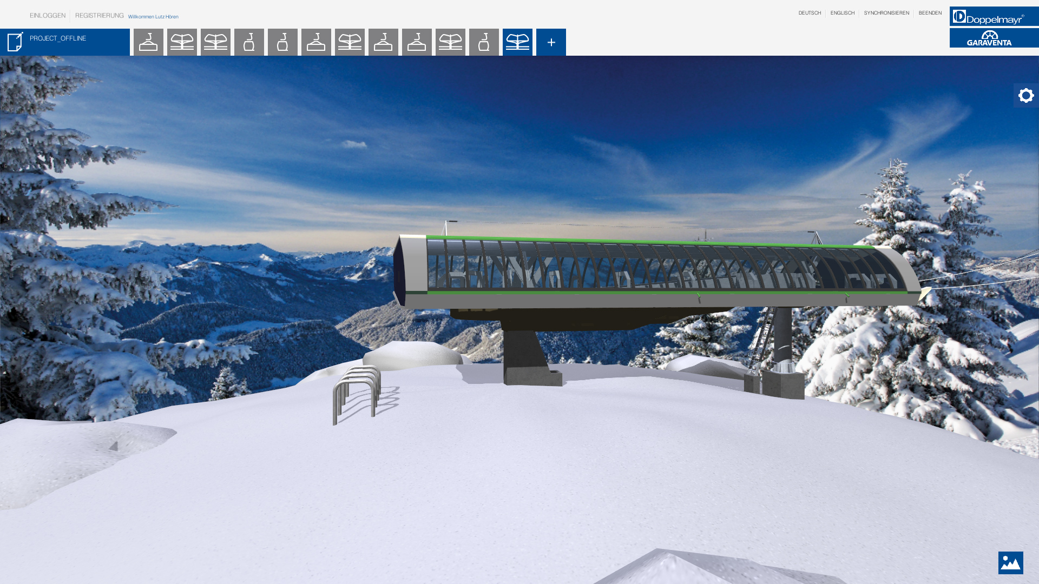Open the first chairlift project tab

pos(148,42)
